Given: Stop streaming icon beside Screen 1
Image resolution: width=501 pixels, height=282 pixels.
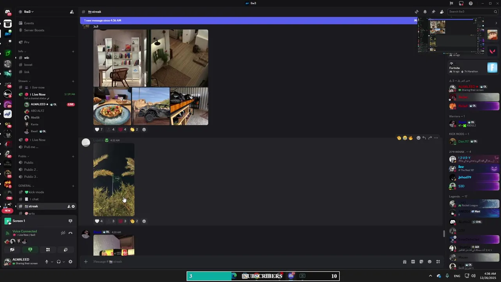Looking at the screenshot, I should [x=70, y=221].
